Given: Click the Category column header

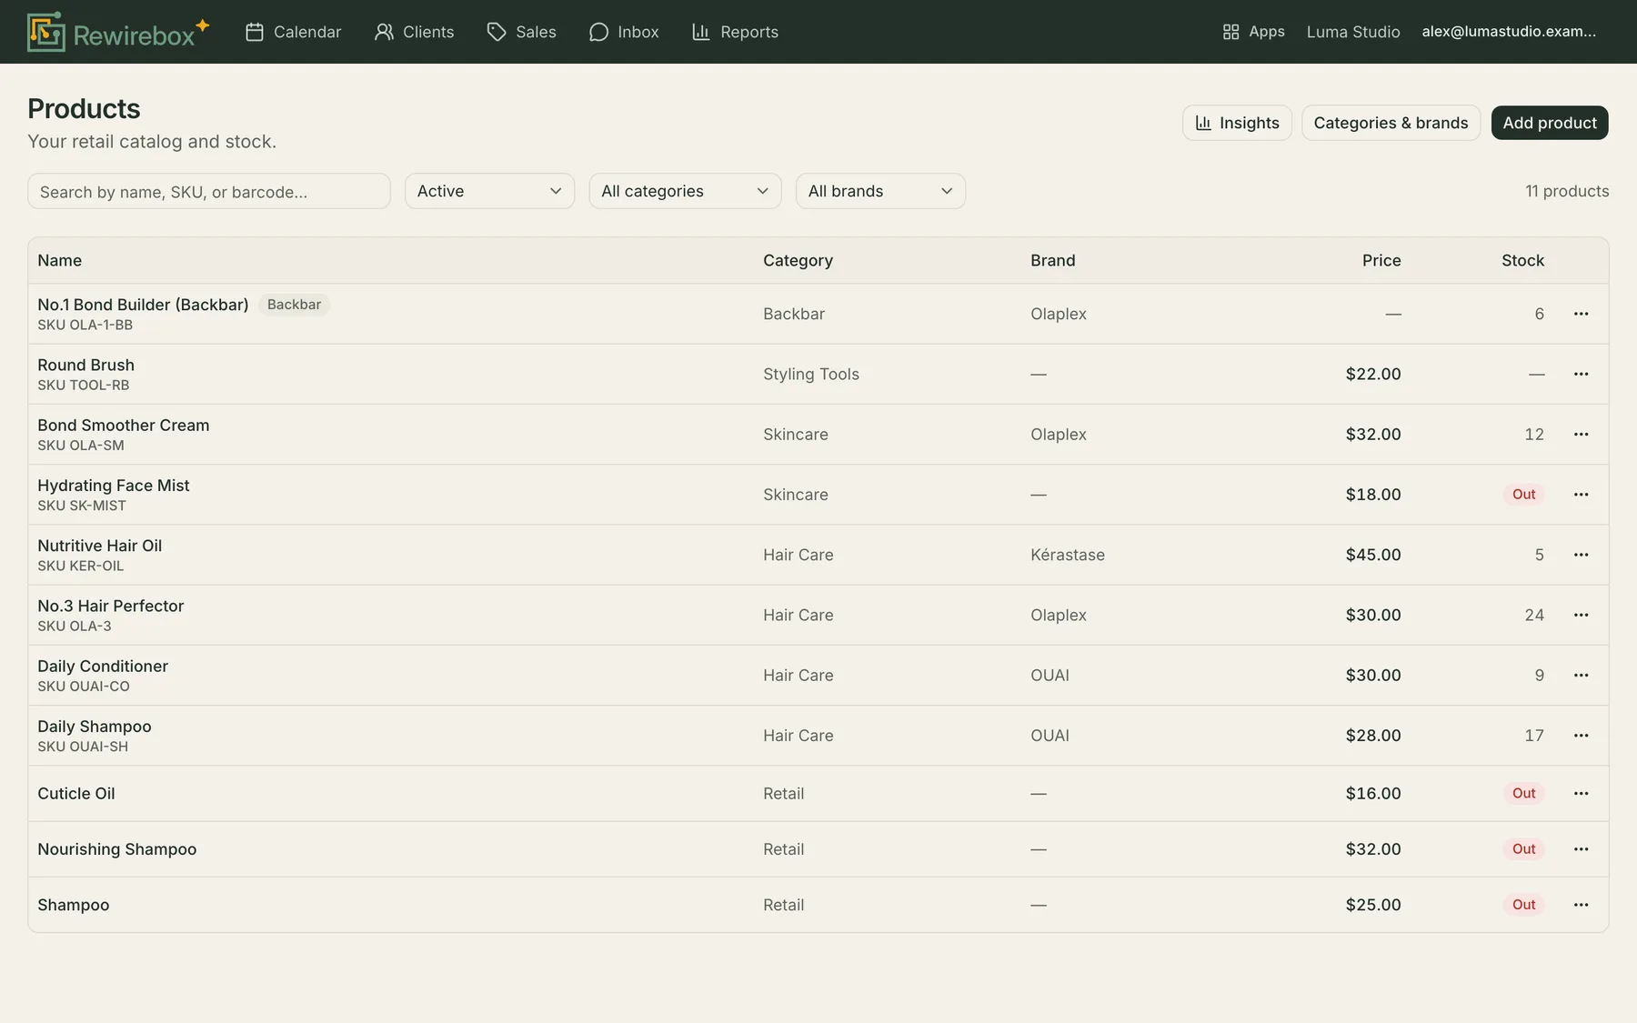Looking at the screenshot, I should (798, 260).
